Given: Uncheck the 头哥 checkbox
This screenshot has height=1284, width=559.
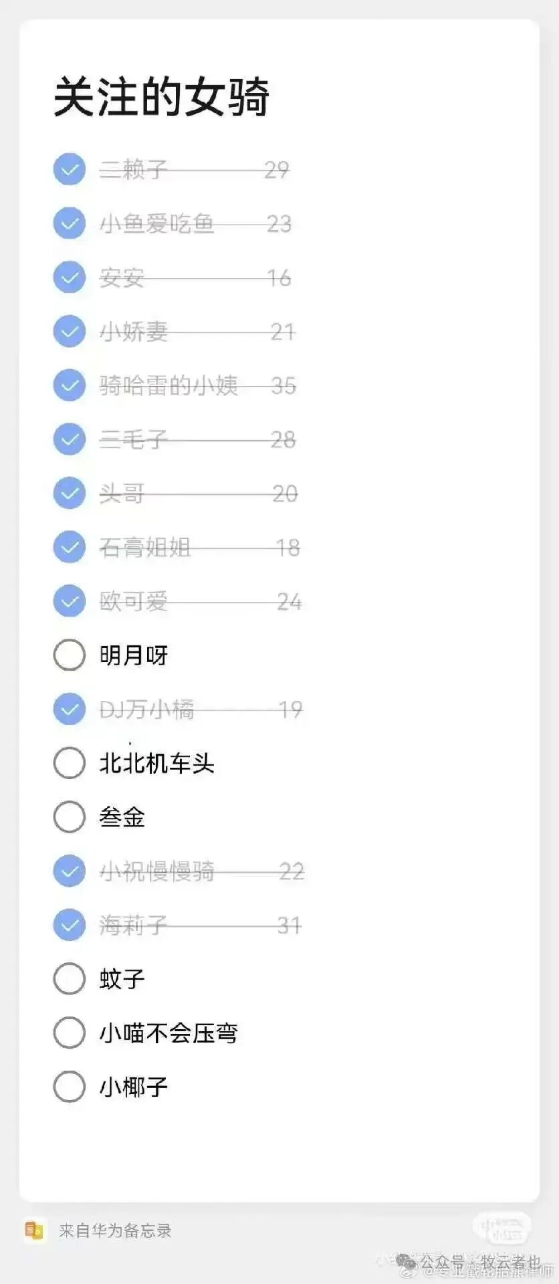Looking at the screenshot, I should tap(70, 494).
